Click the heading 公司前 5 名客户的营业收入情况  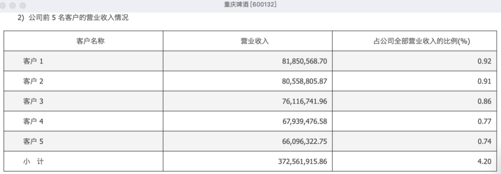tap(78, 18)
